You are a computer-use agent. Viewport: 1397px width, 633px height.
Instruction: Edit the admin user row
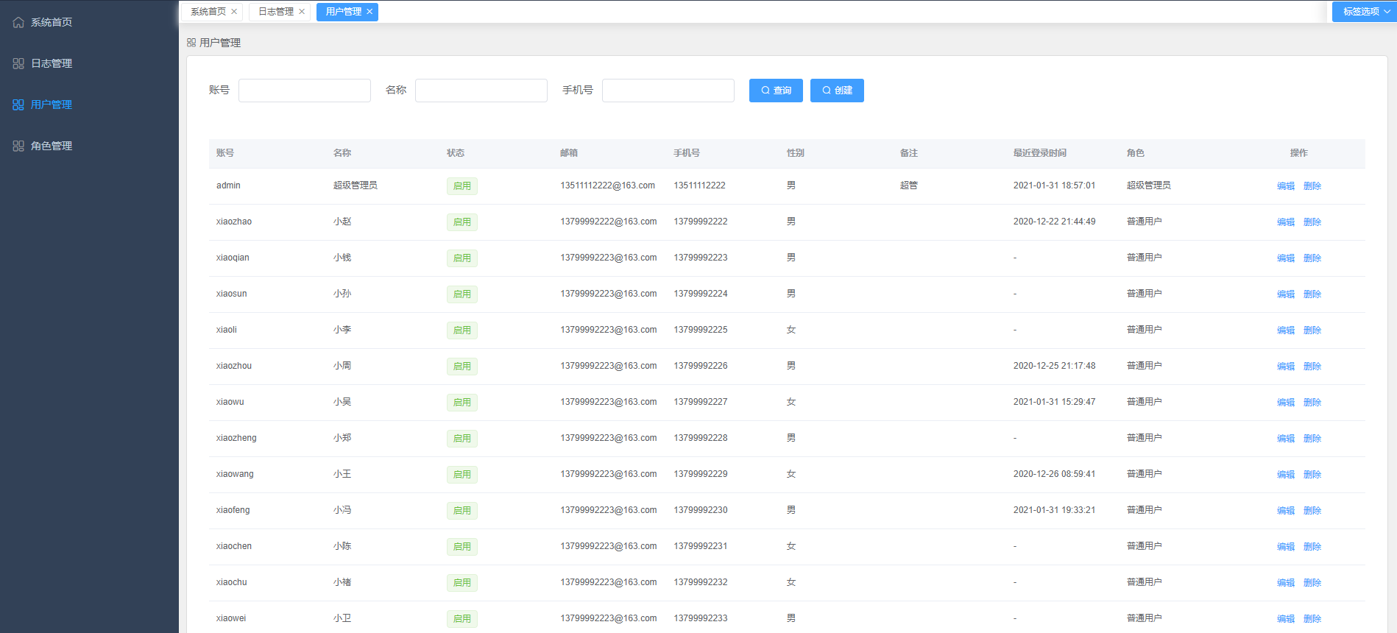pos(1286,186)
